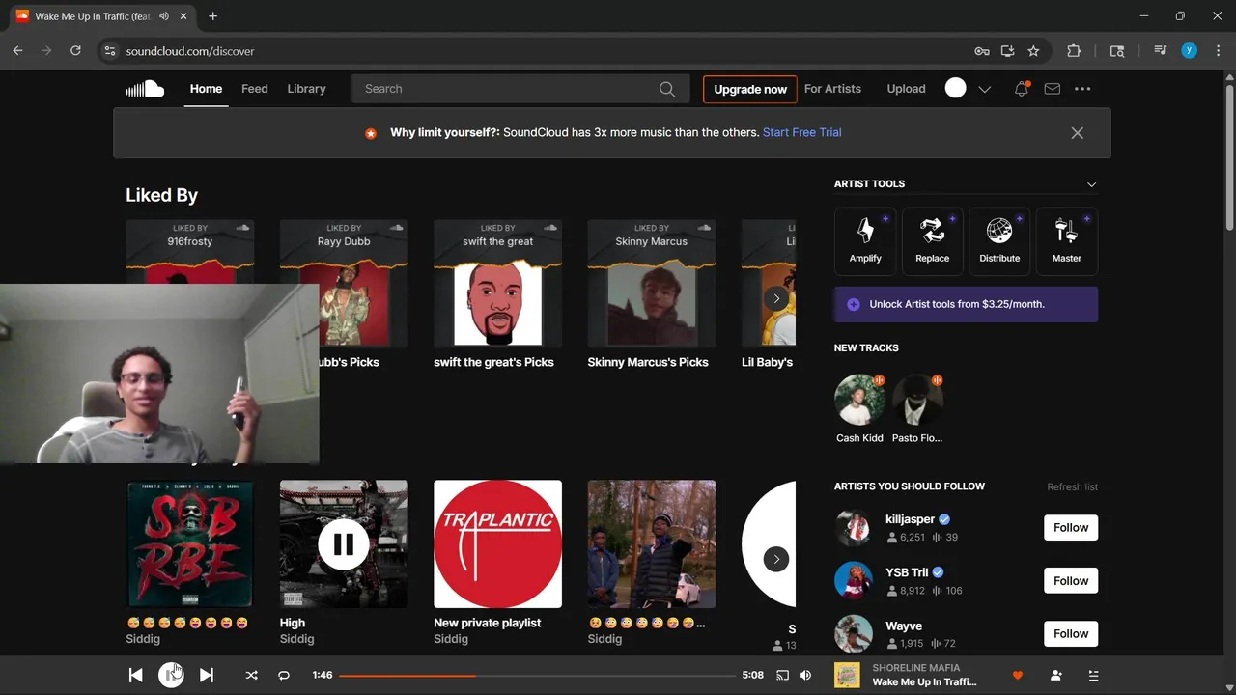Open New private playlist cover
Screen dimensions: 1236x695
point(497,544)
